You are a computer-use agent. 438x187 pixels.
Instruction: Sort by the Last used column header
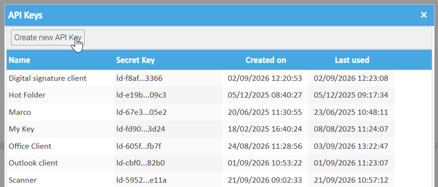pyautogui.click(x=352, y=60)
